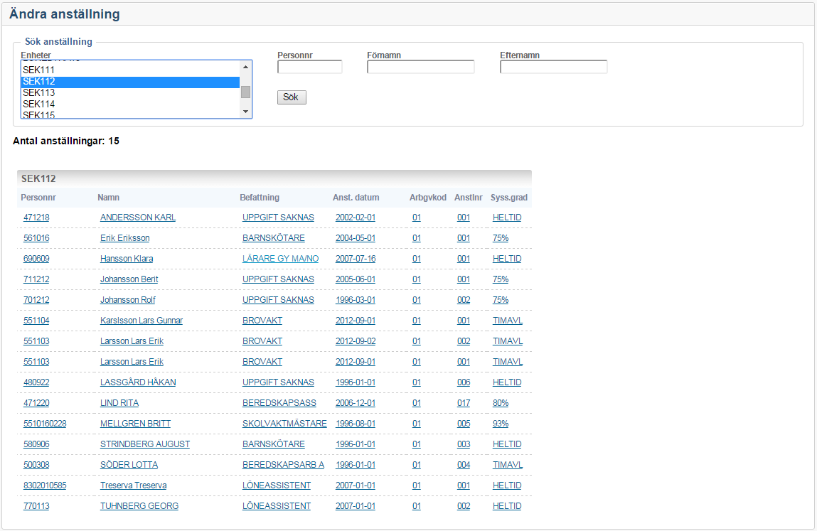Click the Sök search button
Image resolution: width=817 pixels, height=531 pixels.
tap(292, 97)
